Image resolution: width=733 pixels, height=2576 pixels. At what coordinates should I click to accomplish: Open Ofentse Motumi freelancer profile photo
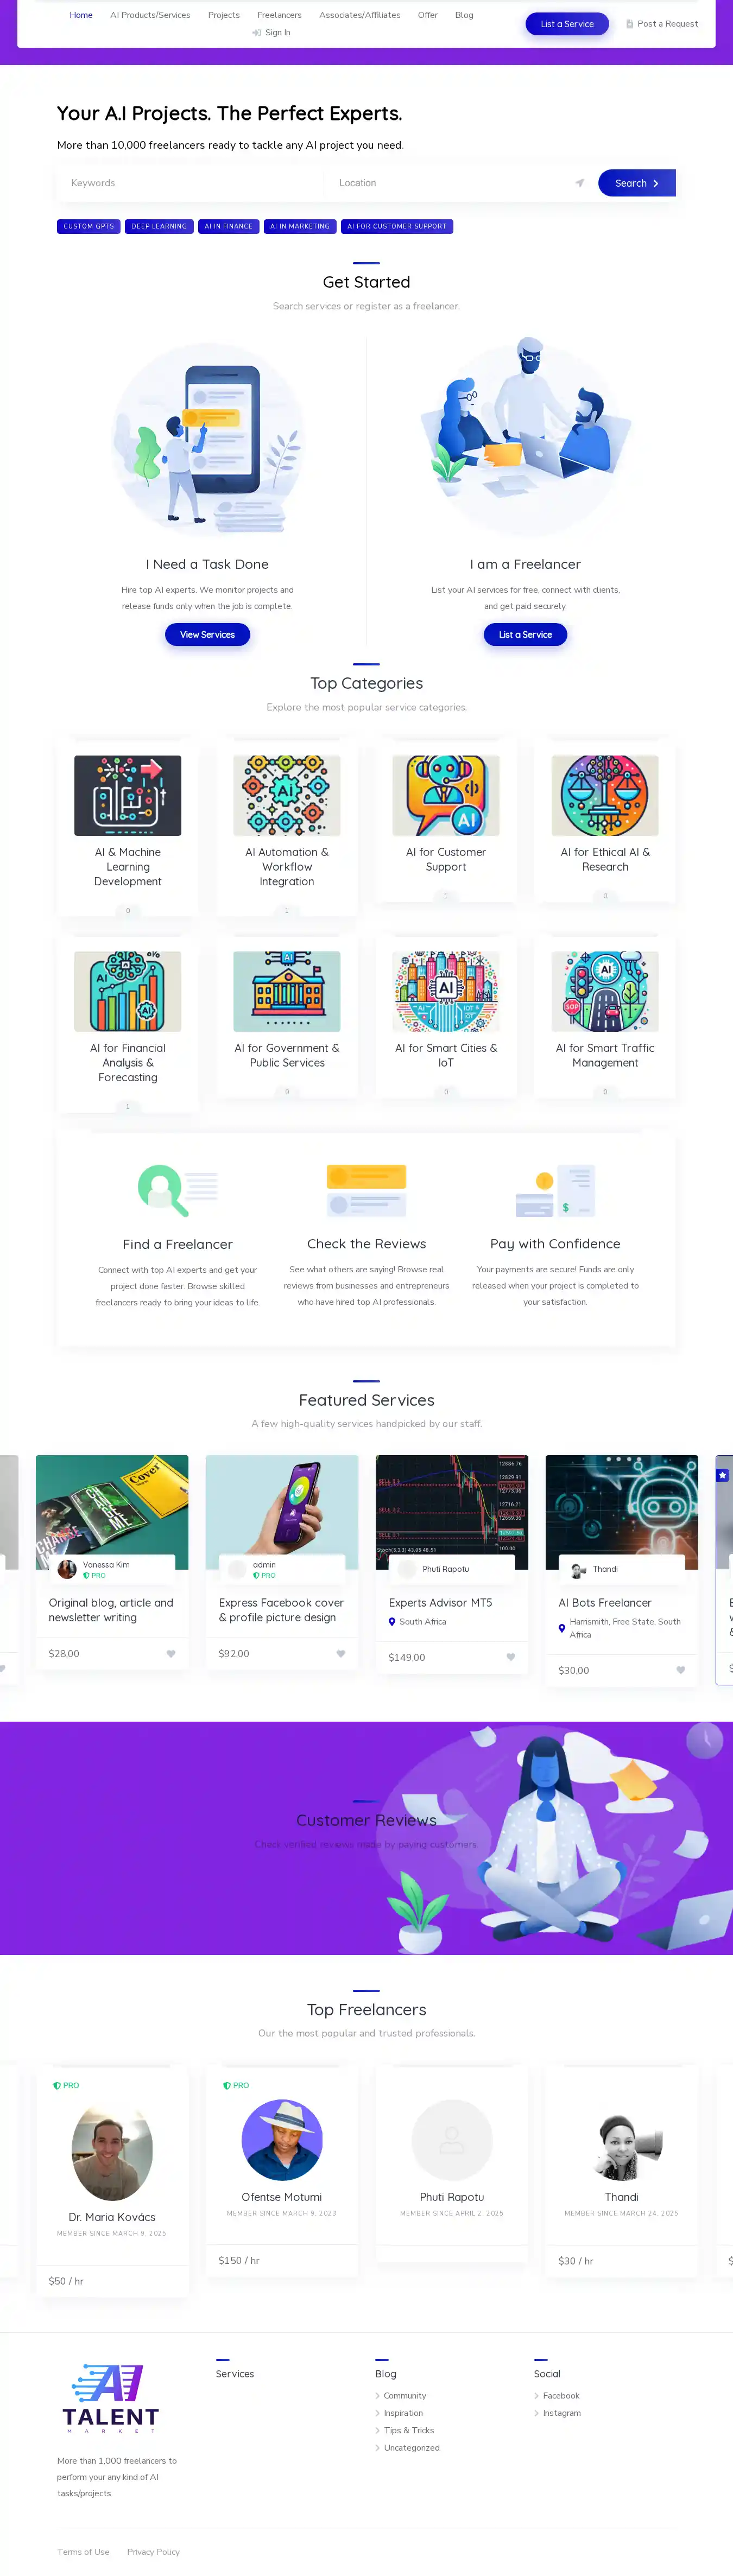coord(282,2140)
